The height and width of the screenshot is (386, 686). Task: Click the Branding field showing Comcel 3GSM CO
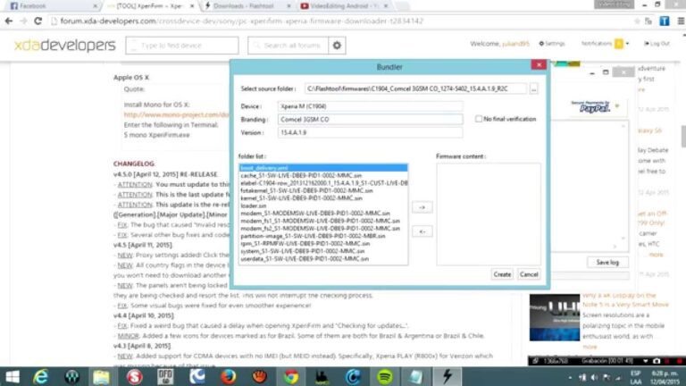(x=370, y=119)
